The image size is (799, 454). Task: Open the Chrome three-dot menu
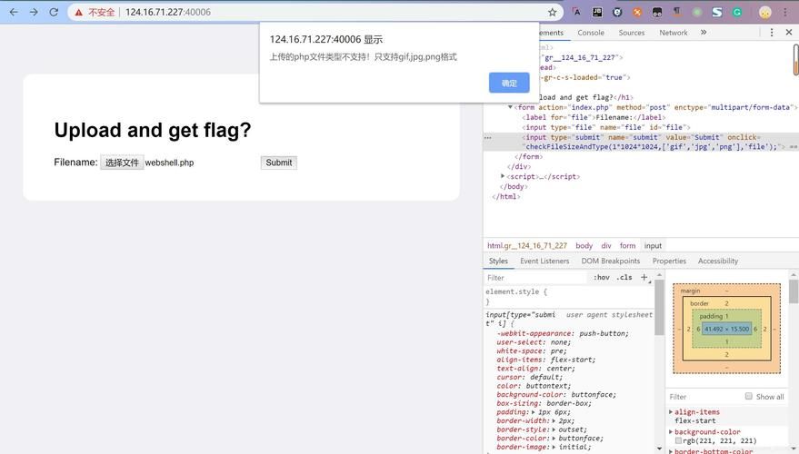click(x=788, y=12)
